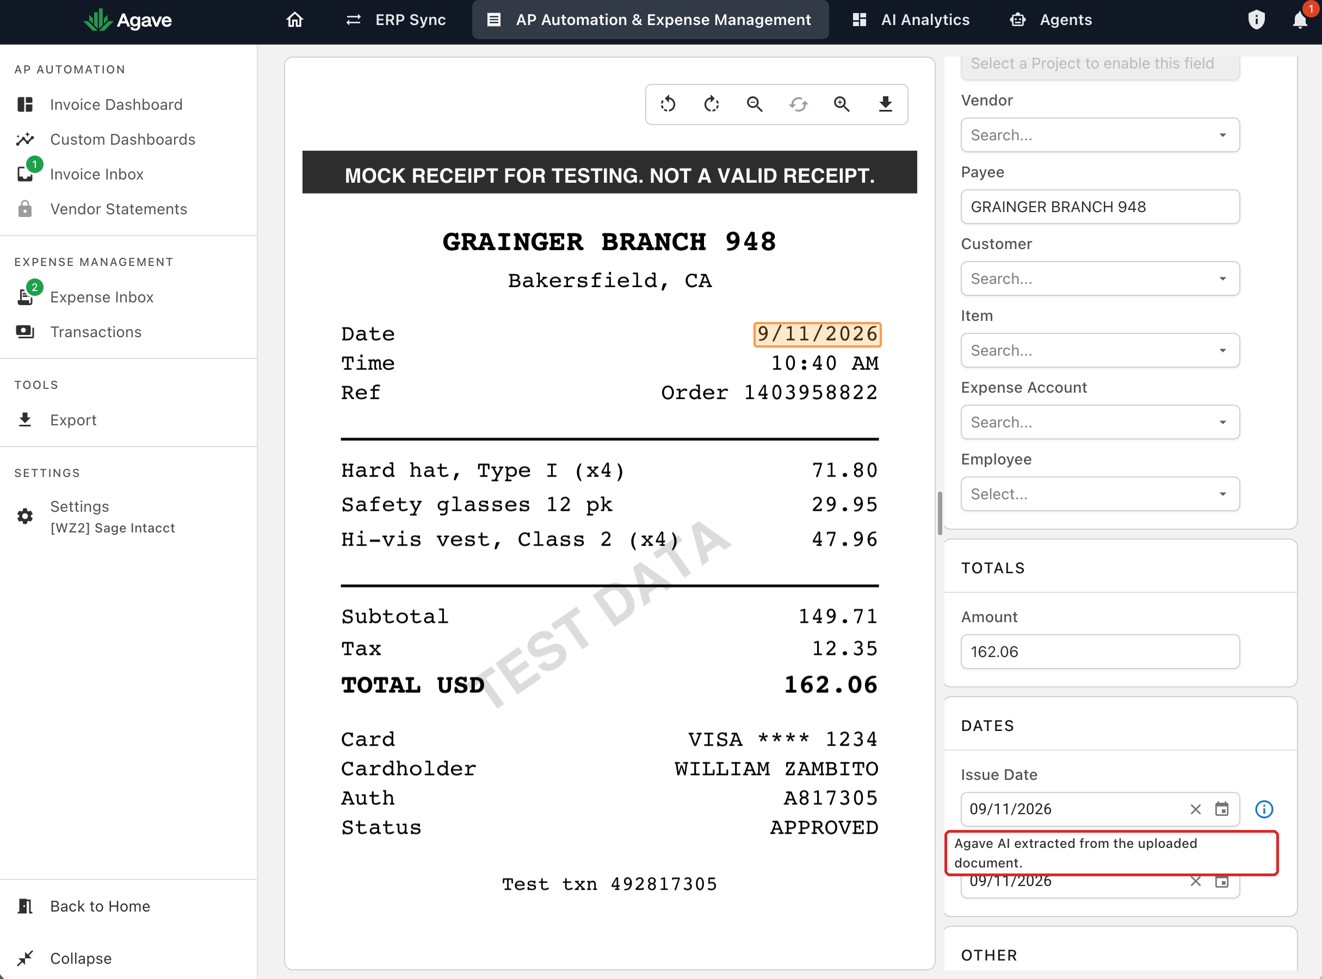Click the Payee input field
Screen dimensions: 1322x979
[1099, 207]
